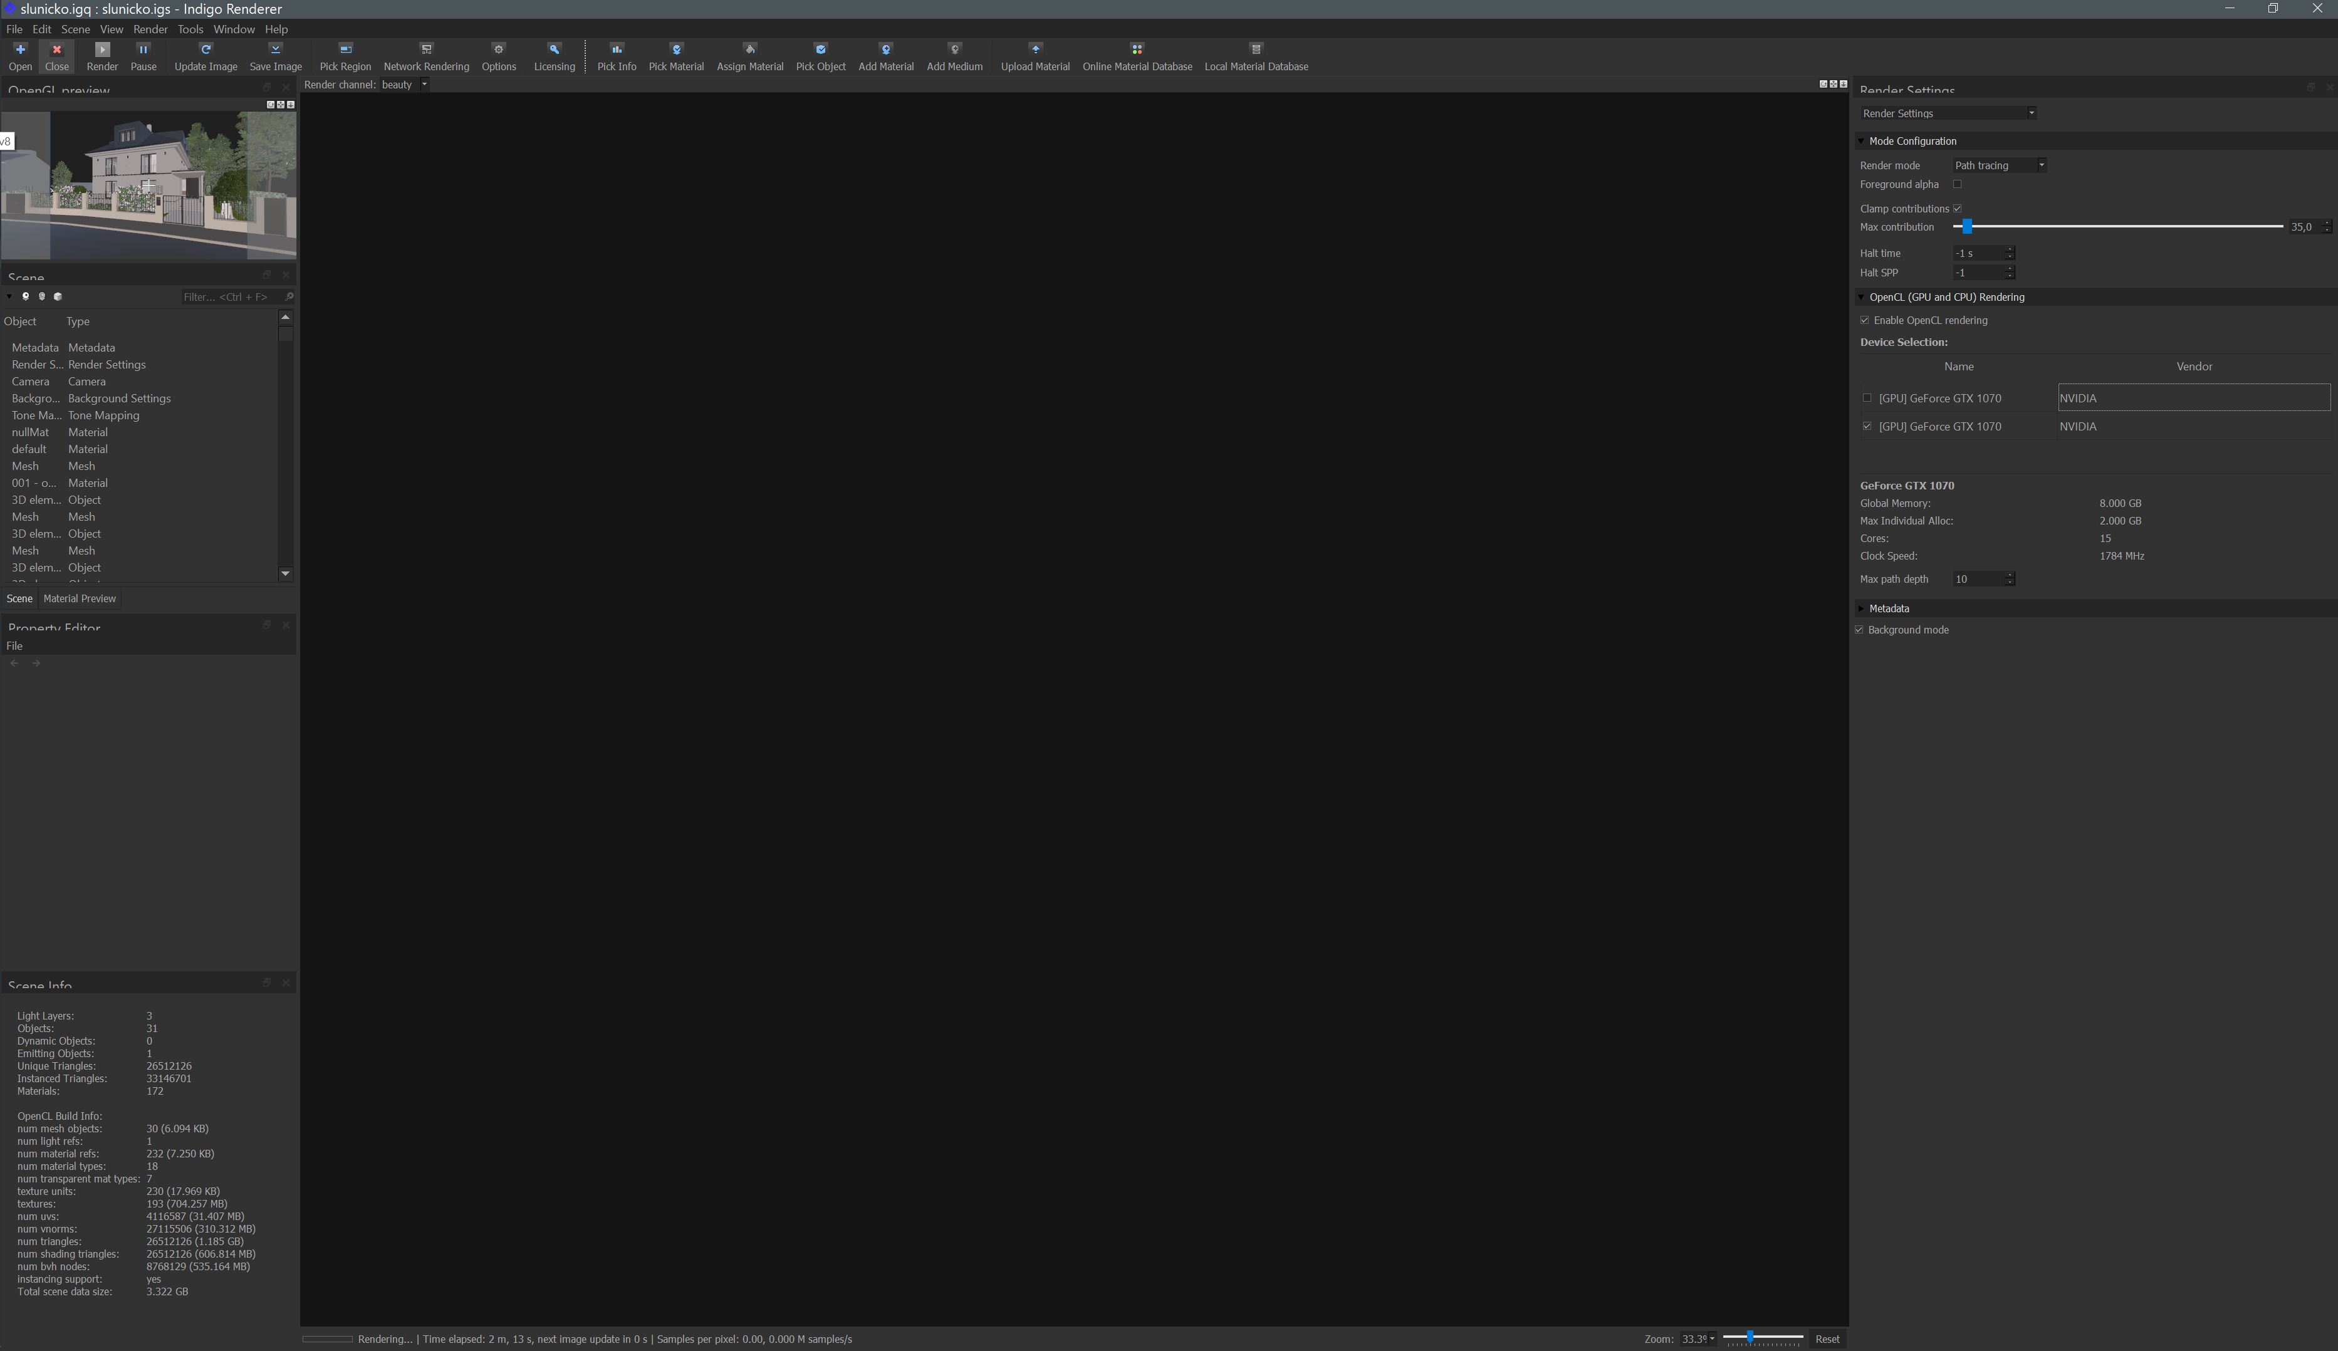Open the Tools menu

pyautogui.click(x=190, y=29)
